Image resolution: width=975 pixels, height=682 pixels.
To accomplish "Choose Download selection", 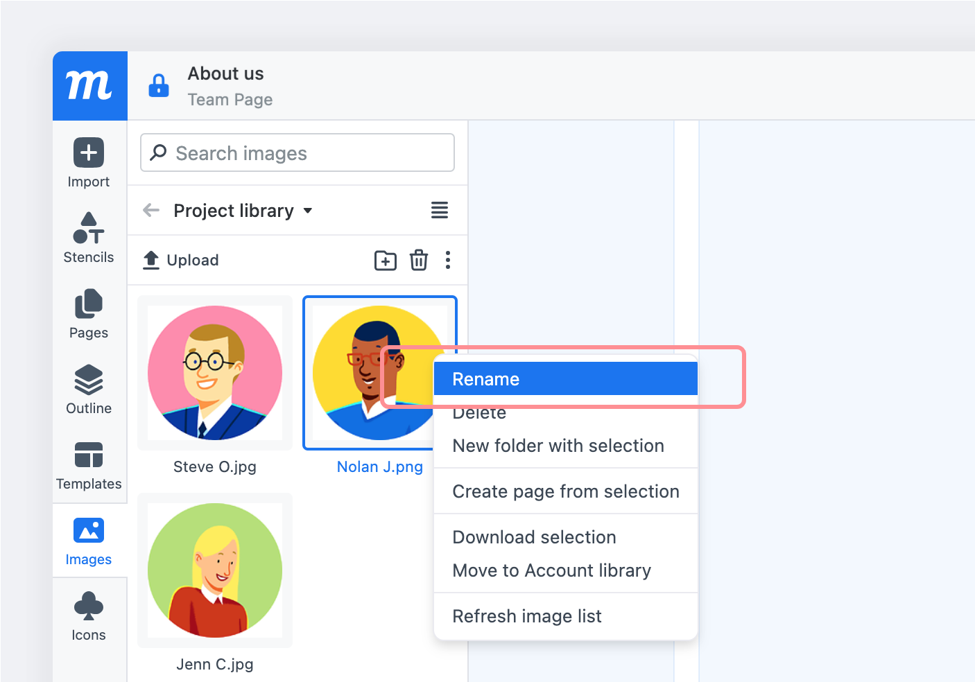I will (566, 537).
